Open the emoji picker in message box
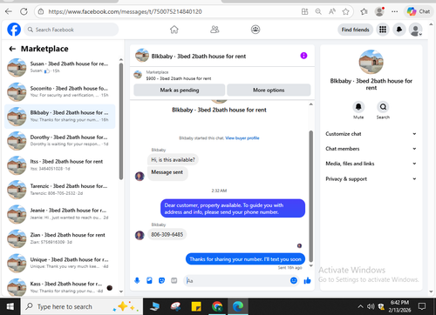Image resolution: width=436 pixels, height=315 pixels. (294, 280)
